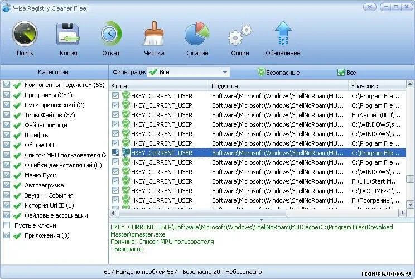
Task: Click the vertical scrollbar thumb
Action: (410, 179)
